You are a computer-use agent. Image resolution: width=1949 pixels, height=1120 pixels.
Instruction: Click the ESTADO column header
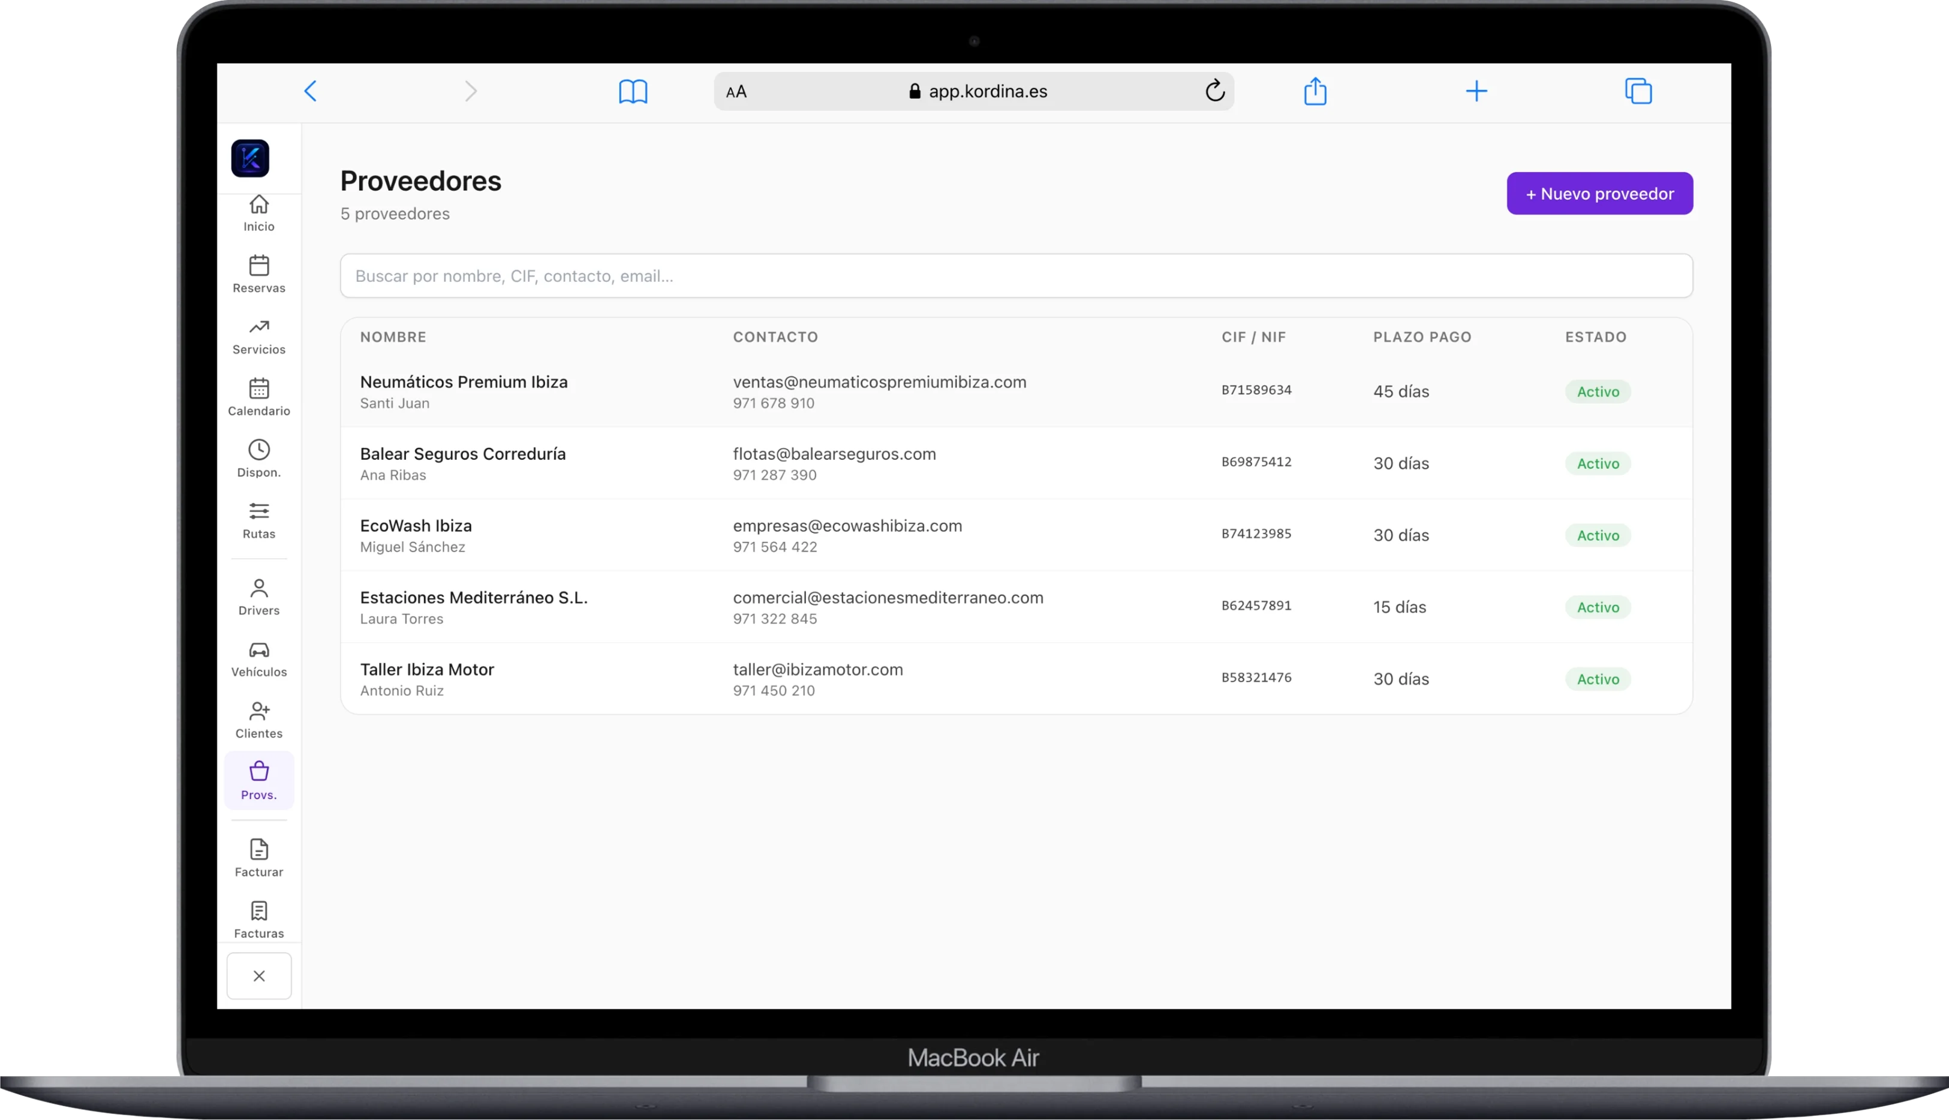(1596, 337)
